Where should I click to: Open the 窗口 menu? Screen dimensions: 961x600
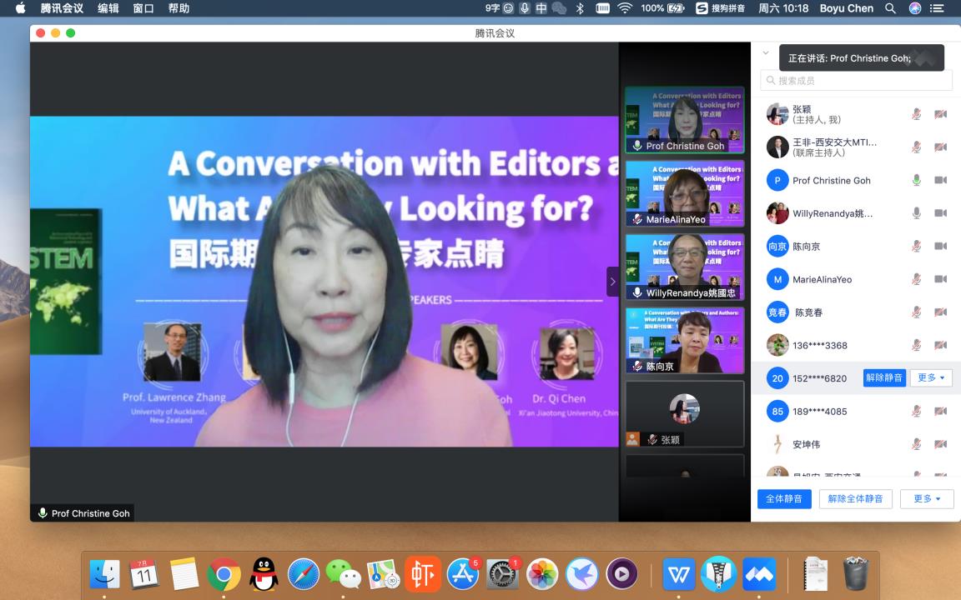[x=143, y=8]
